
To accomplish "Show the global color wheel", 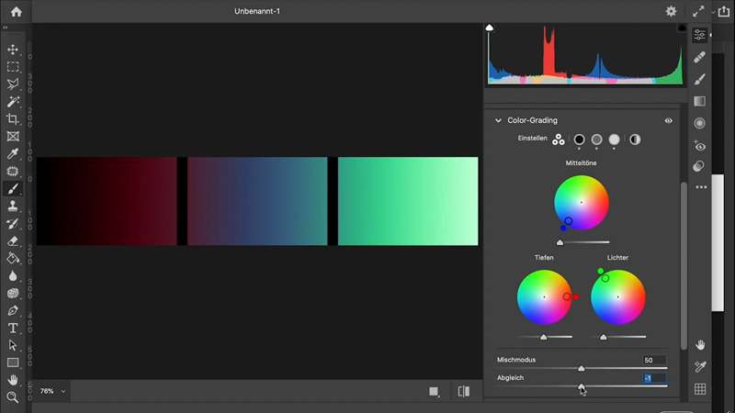I will 635,140.
